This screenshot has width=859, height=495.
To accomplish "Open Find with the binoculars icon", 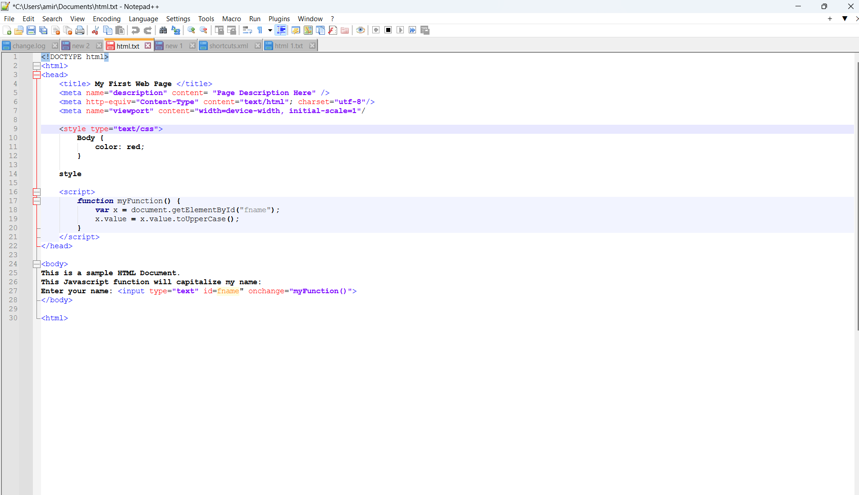I will click(163, 30).
